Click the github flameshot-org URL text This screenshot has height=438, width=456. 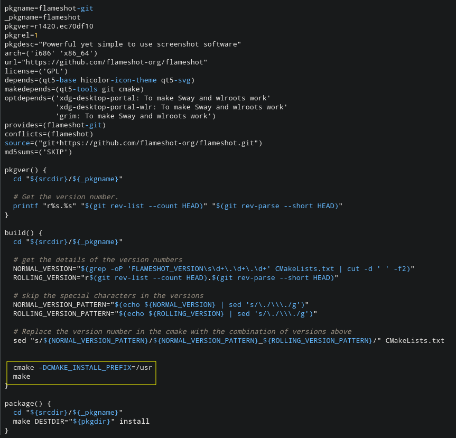coord(114,62)
